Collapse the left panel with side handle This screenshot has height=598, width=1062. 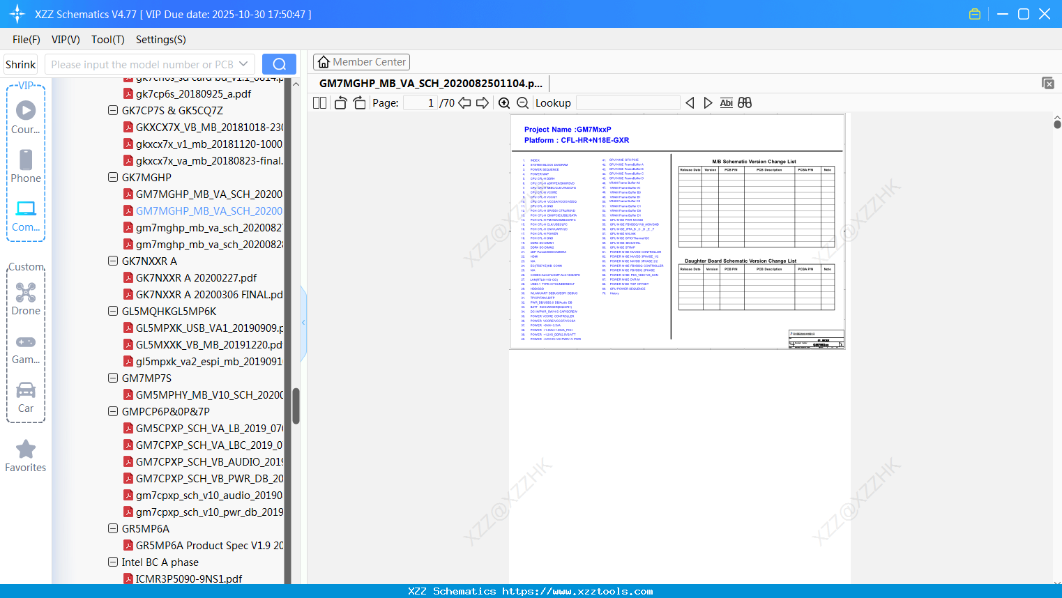[x=303, y=322]
